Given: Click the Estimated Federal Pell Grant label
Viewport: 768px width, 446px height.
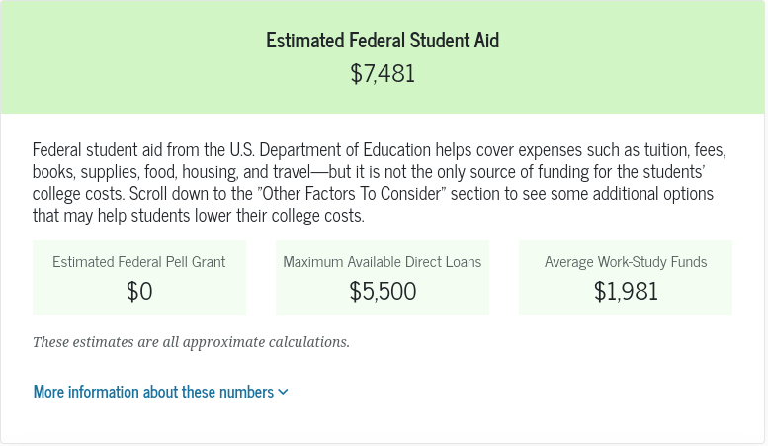Looking at the screenshot, I should (x=138, y=262).
